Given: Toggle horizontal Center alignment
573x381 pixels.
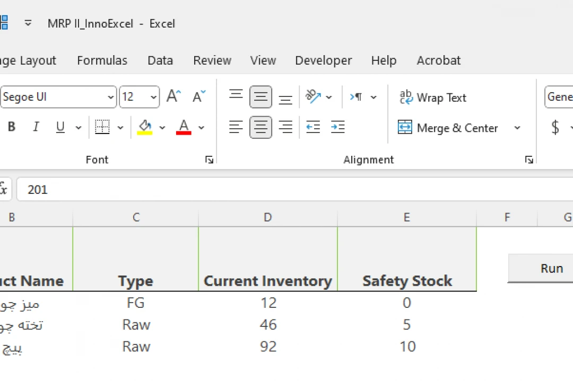Looking at the screenshot, I should click(261, 127).
